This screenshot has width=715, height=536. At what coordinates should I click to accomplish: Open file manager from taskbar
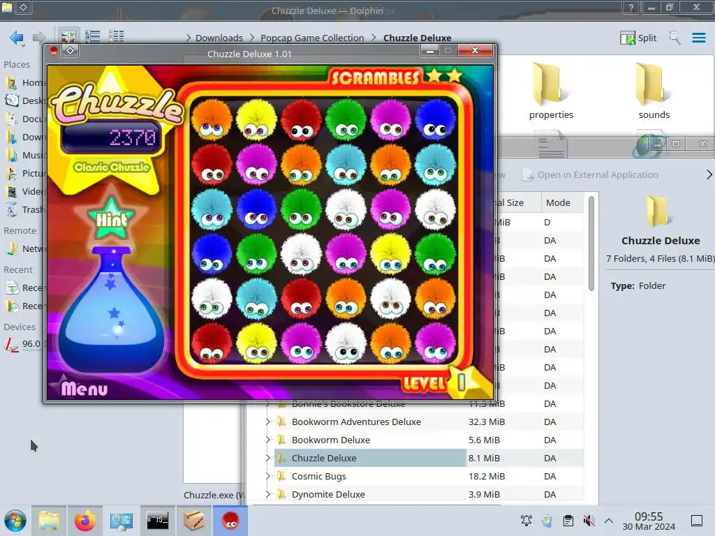(x=49, y=521)
